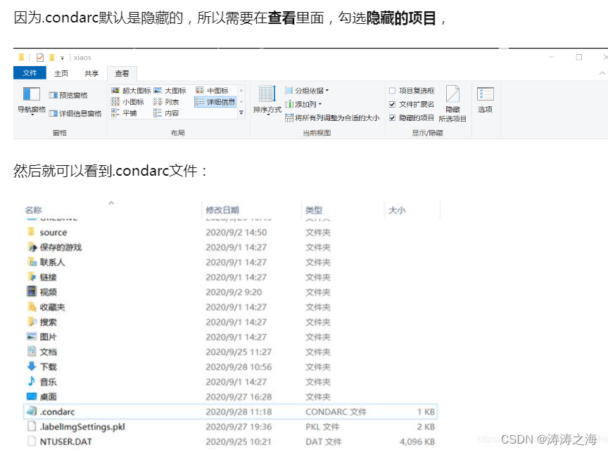Toggle the 详细信息窗格 button
Screen dimensions: 608x452
pos(75,113)
